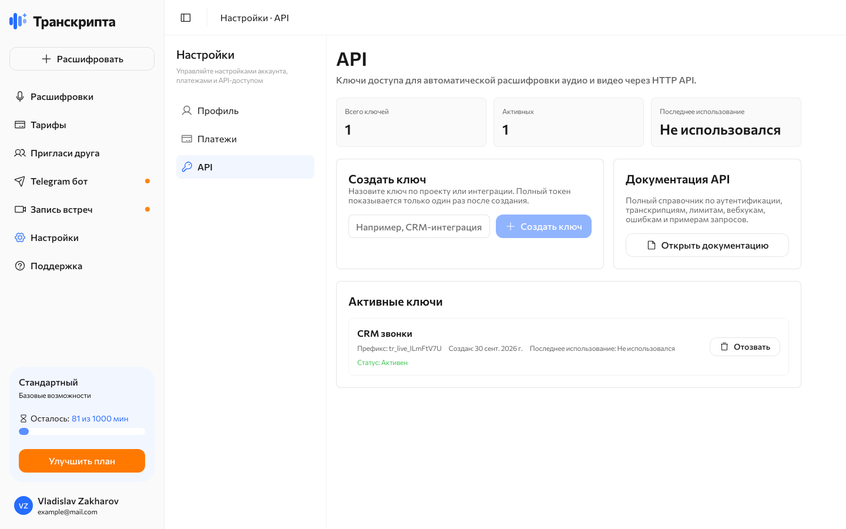846x529 pixels.
Task: Open Пригласи друга page
Action: pyautogui.click(x=82, y=153)
